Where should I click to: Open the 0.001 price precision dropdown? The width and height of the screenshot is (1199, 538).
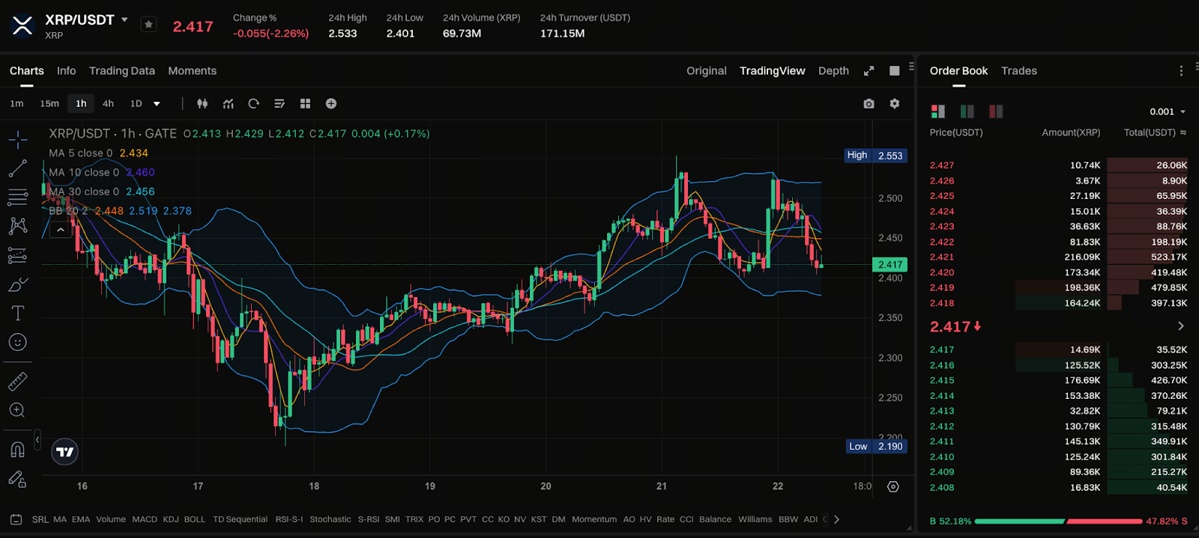pos(1168,111)
